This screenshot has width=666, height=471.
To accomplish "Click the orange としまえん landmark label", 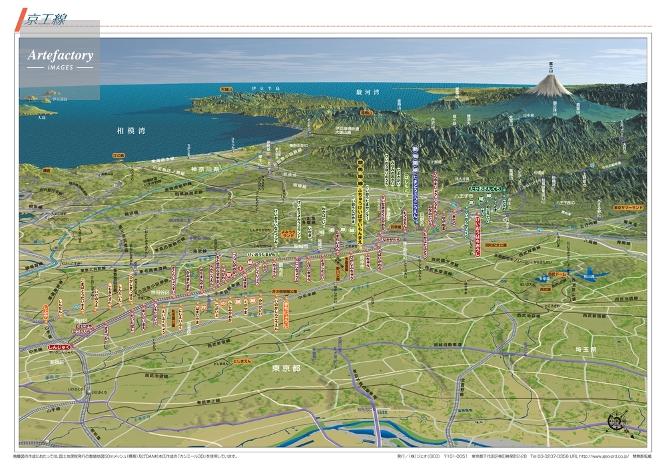I will pyautogui.click(x=242, y=360).
